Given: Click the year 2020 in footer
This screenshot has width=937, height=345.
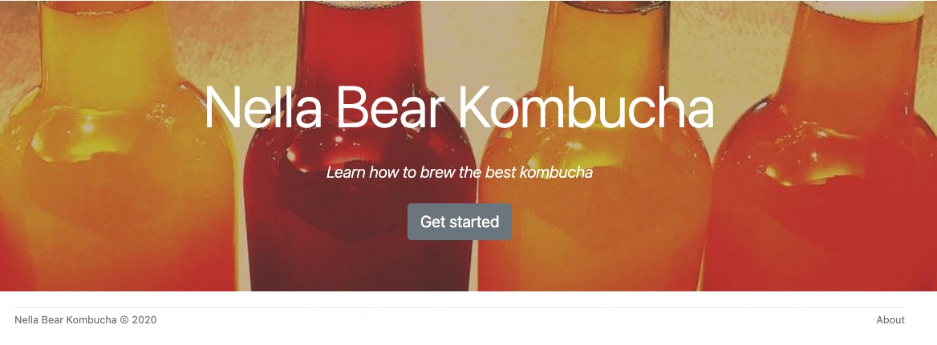Looking at the screenshot, I should click(144, 320).
